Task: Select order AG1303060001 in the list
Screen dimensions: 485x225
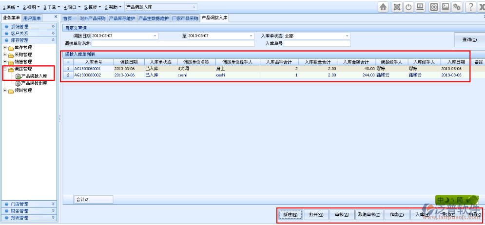Action: click(88, 69)
